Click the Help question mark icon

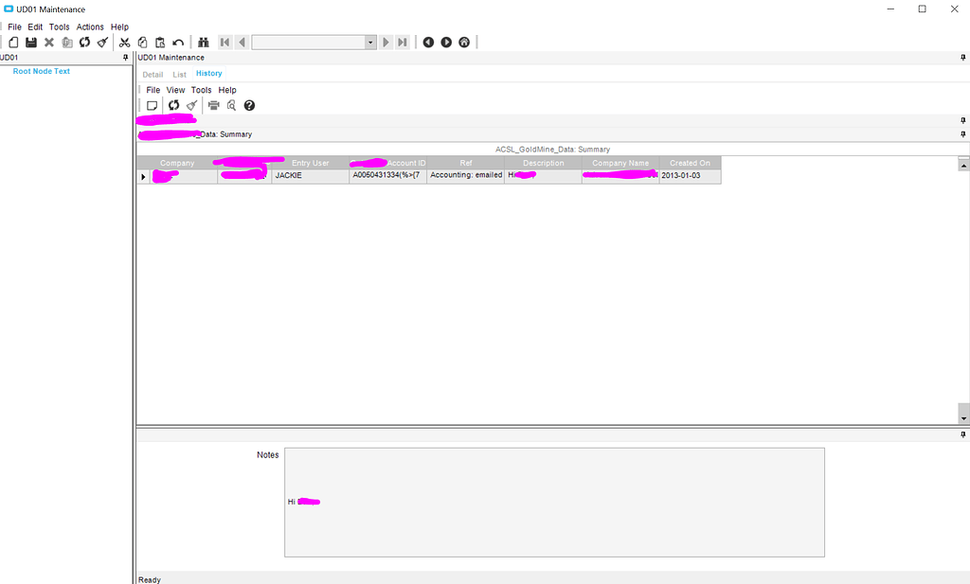[x=248, y=105]
